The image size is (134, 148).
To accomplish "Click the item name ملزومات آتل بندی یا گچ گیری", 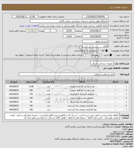I will pos(82,94).
